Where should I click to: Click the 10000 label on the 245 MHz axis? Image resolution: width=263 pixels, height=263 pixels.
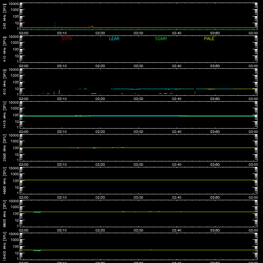coord(14,4)
